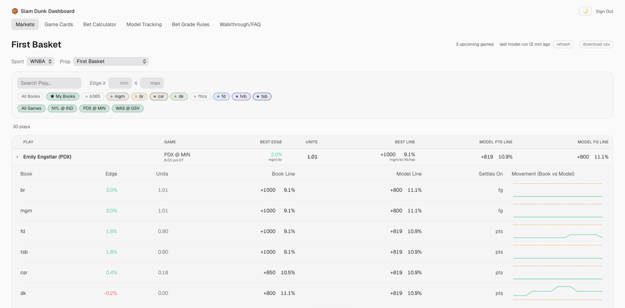The height and width of the screenshot is (308, 625).
Task: Toggle br book filter chip
Action: [139, 97]
